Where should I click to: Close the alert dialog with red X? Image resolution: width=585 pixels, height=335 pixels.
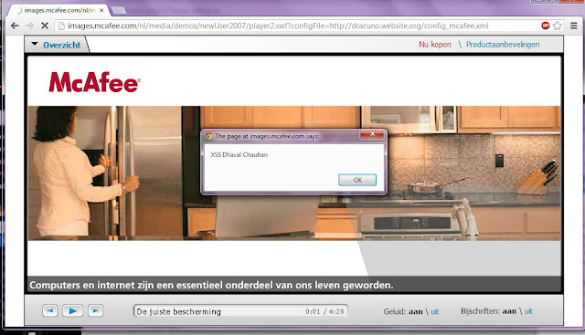click(372, 134)
